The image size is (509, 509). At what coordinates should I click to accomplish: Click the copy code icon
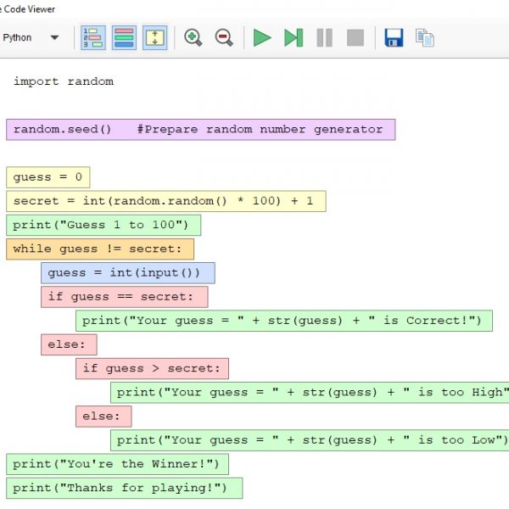point(424,37)
